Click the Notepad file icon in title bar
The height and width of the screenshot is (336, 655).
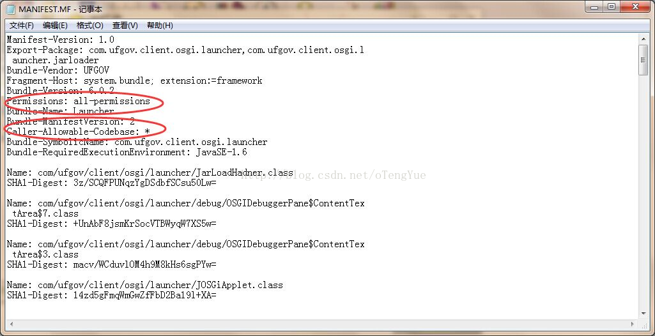[10, 9]
